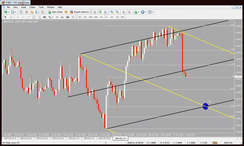This screenshot has width=244, height=146.
Task: Click the New Order button
Action: tap(55, 12)
